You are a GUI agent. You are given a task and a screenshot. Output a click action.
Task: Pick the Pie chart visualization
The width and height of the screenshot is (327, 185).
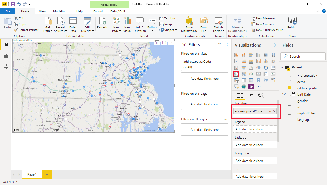coord(258,68)
